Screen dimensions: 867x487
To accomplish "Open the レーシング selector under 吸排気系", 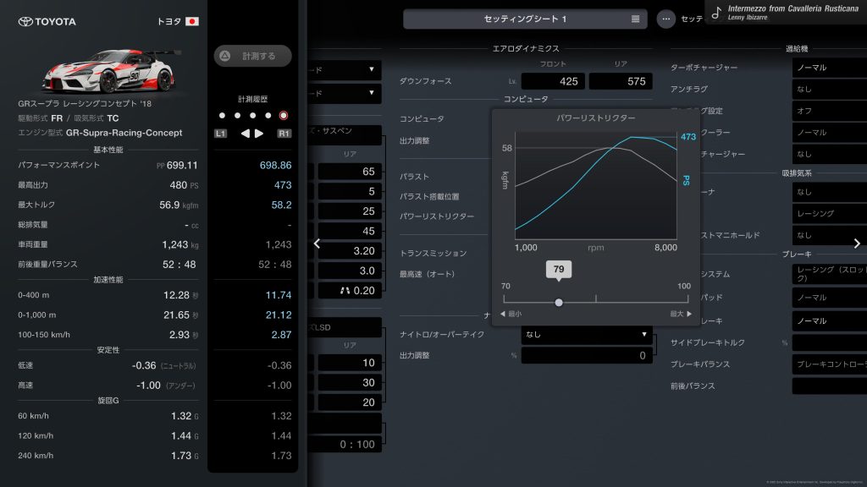I will 830,213.
